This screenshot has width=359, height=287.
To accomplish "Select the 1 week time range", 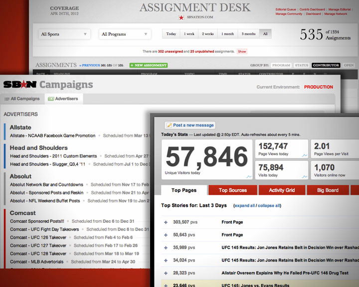I will pos(189,34).
